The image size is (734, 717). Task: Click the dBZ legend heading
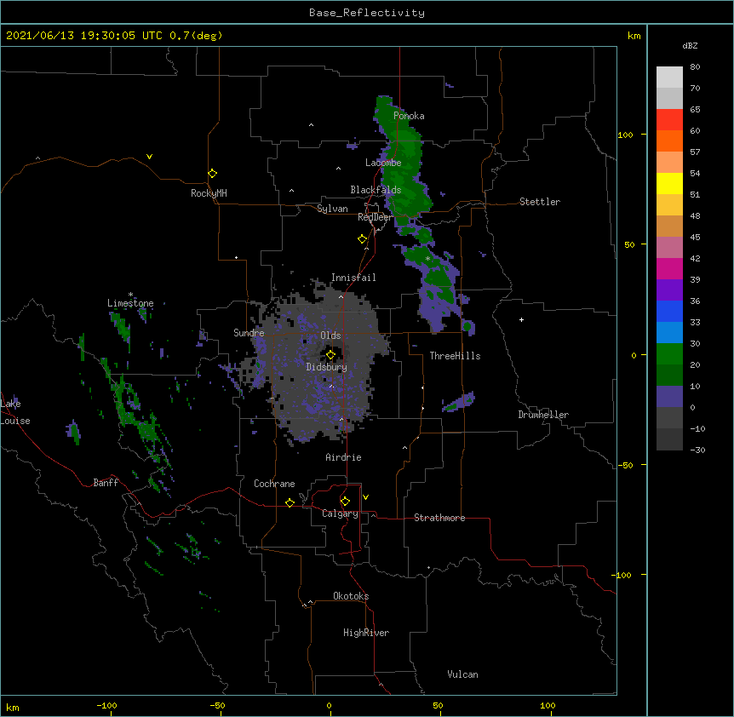690,45
